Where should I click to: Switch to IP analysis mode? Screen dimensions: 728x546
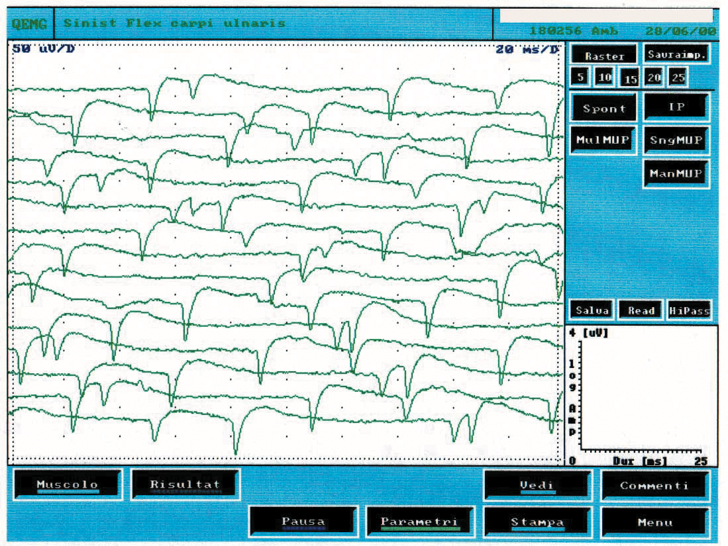676,107
